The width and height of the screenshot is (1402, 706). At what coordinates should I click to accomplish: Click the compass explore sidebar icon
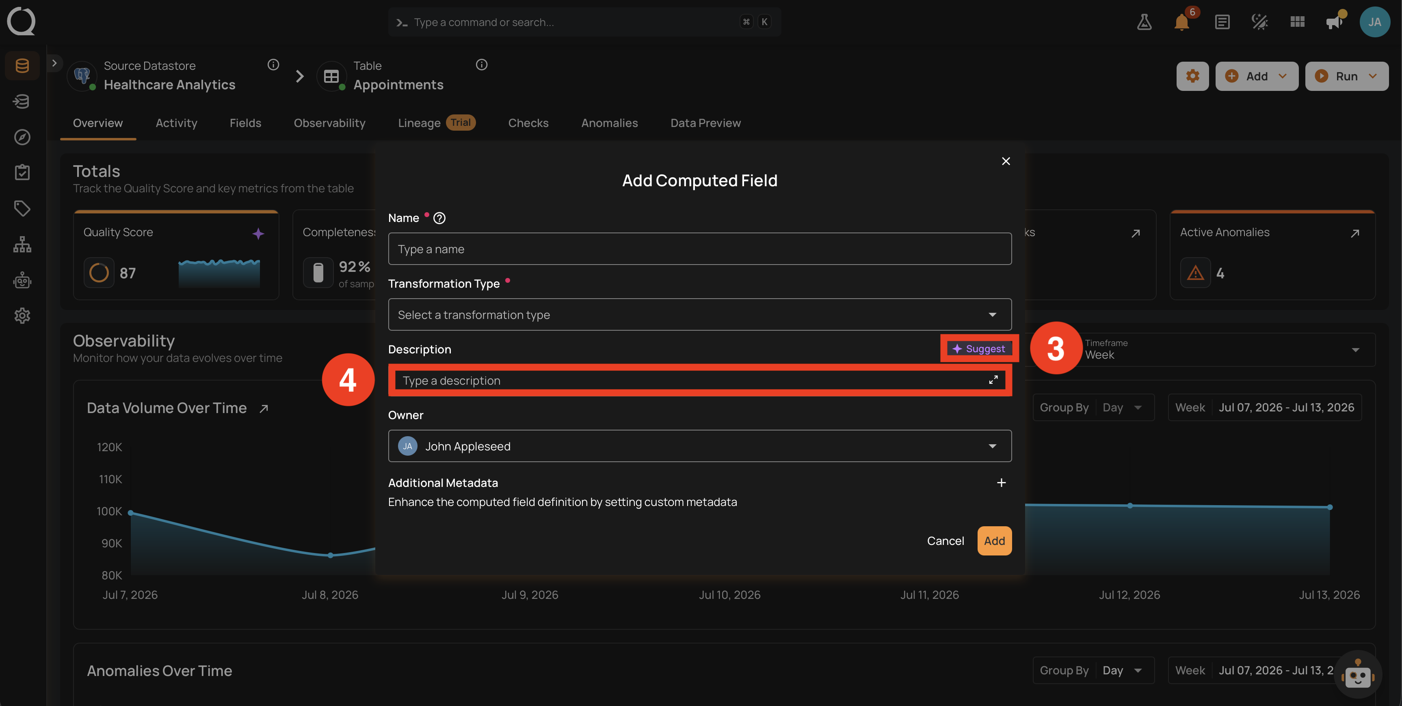pos(22,137)
